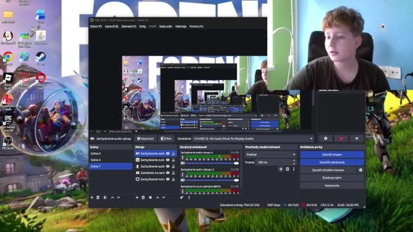
Task: Remove scene transition via trash icon
Action: [287, 169]
